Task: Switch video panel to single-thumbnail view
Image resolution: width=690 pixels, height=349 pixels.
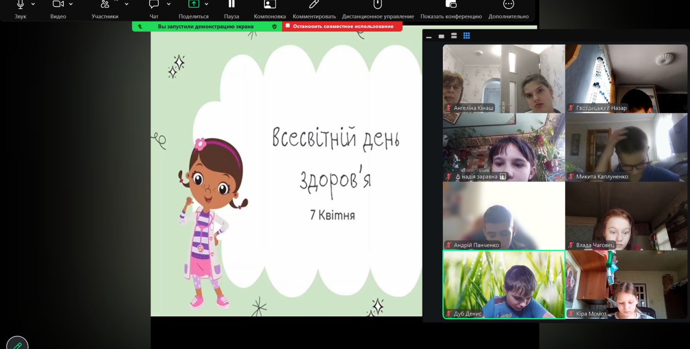Action: (441, 36)
